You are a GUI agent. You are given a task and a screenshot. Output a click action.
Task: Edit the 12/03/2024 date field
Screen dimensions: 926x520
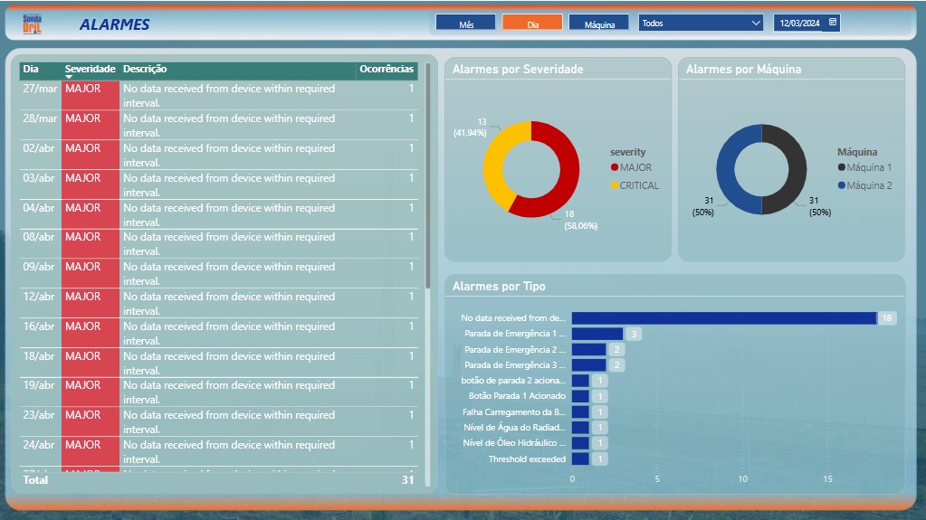pos(799,23)
